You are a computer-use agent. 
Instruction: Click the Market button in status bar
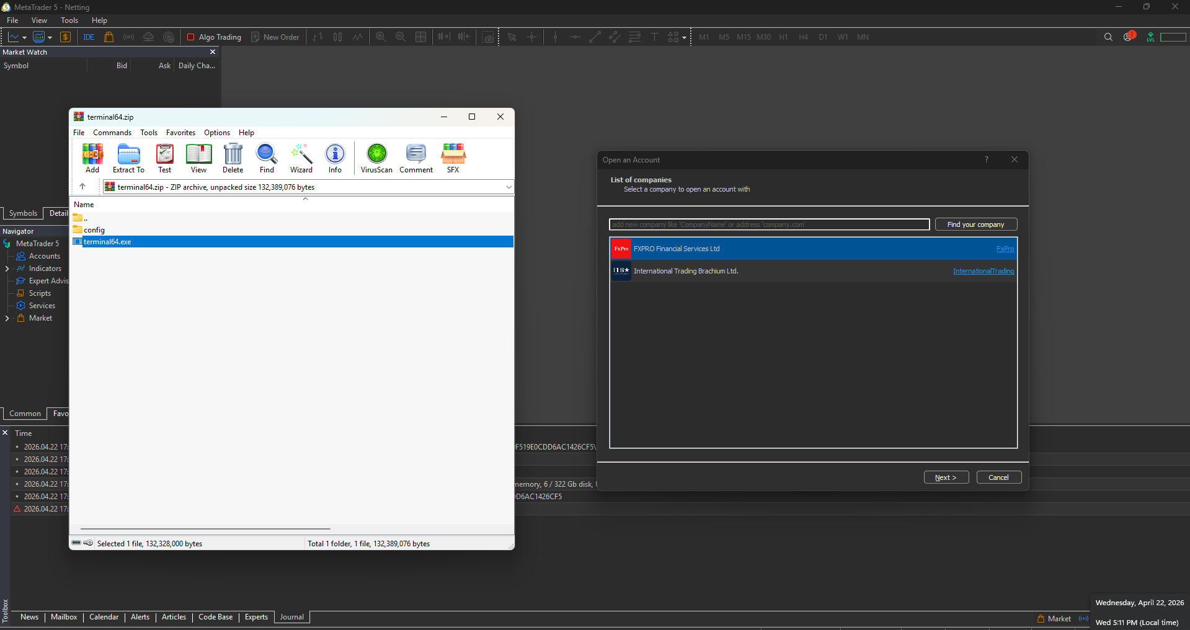pyautogui.click(x=1054, y=619)
